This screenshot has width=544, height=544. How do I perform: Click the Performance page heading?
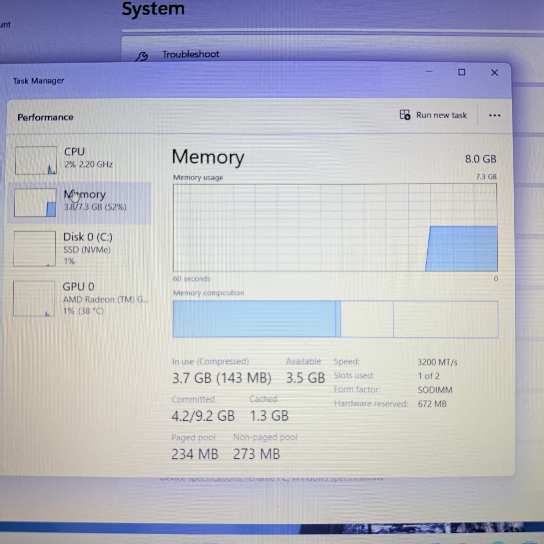click(45, 117)
